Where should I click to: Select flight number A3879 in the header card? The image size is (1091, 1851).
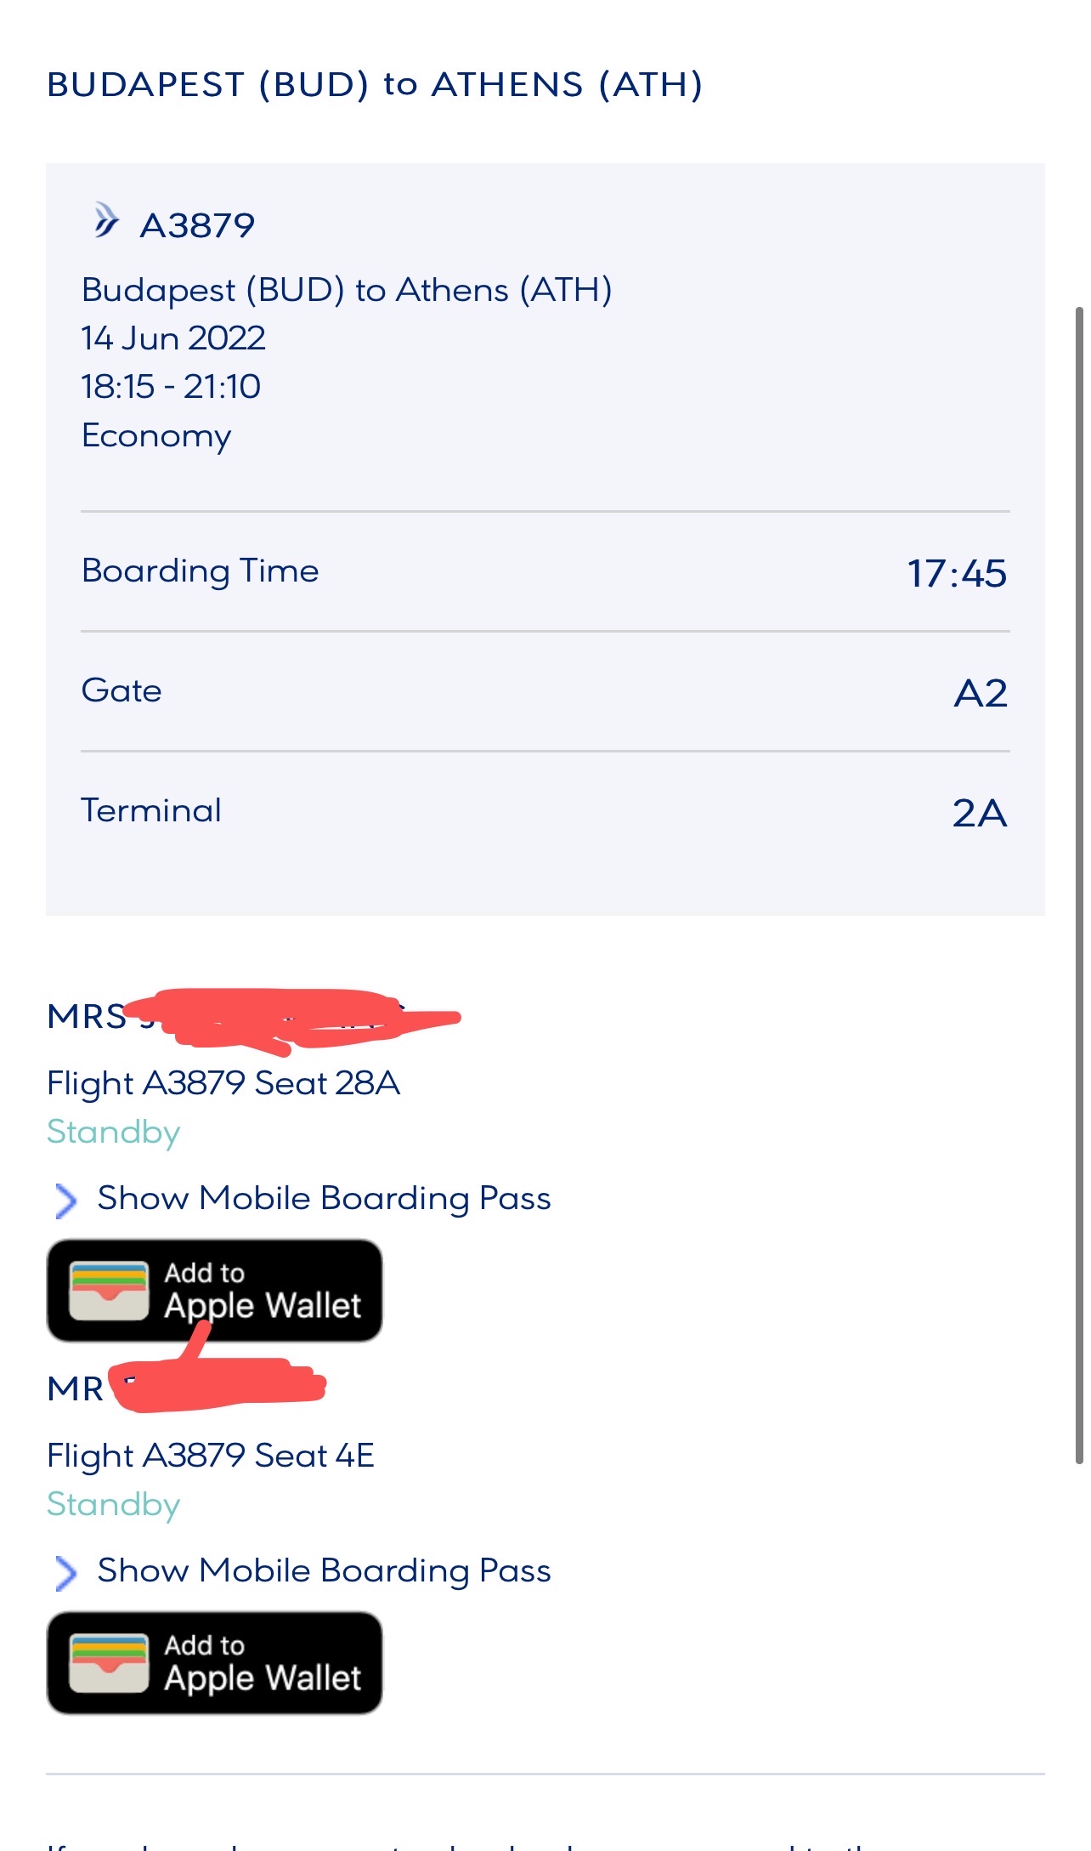coord(197,226)
